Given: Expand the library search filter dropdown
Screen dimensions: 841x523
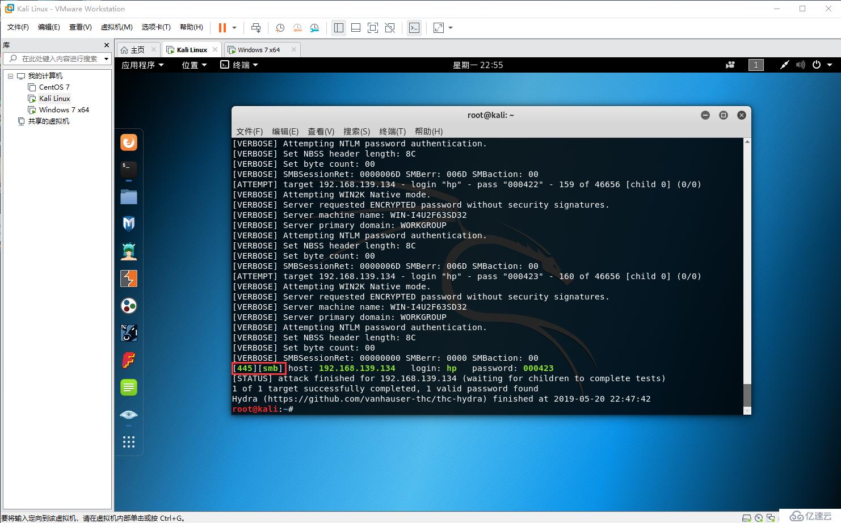Looking at the screenshot, I should coord(106,58).
